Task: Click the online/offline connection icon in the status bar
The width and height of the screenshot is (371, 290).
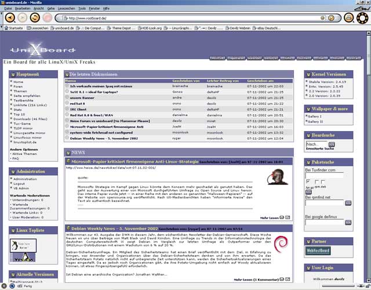Action: [360, 286]
